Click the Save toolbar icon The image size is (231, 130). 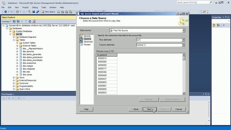click(x=34, y=12)
